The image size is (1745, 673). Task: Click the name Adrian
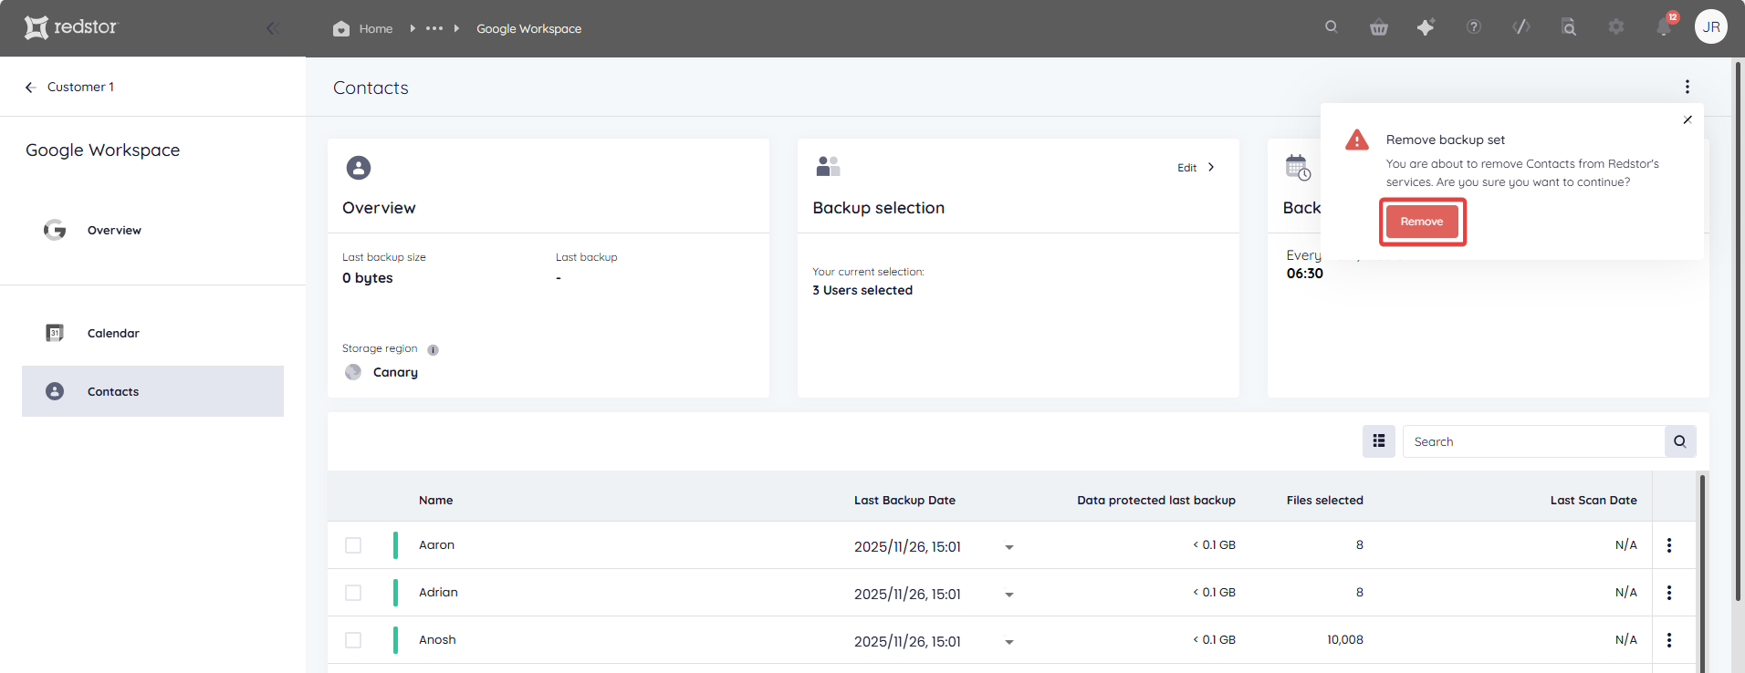click(438, 592)
